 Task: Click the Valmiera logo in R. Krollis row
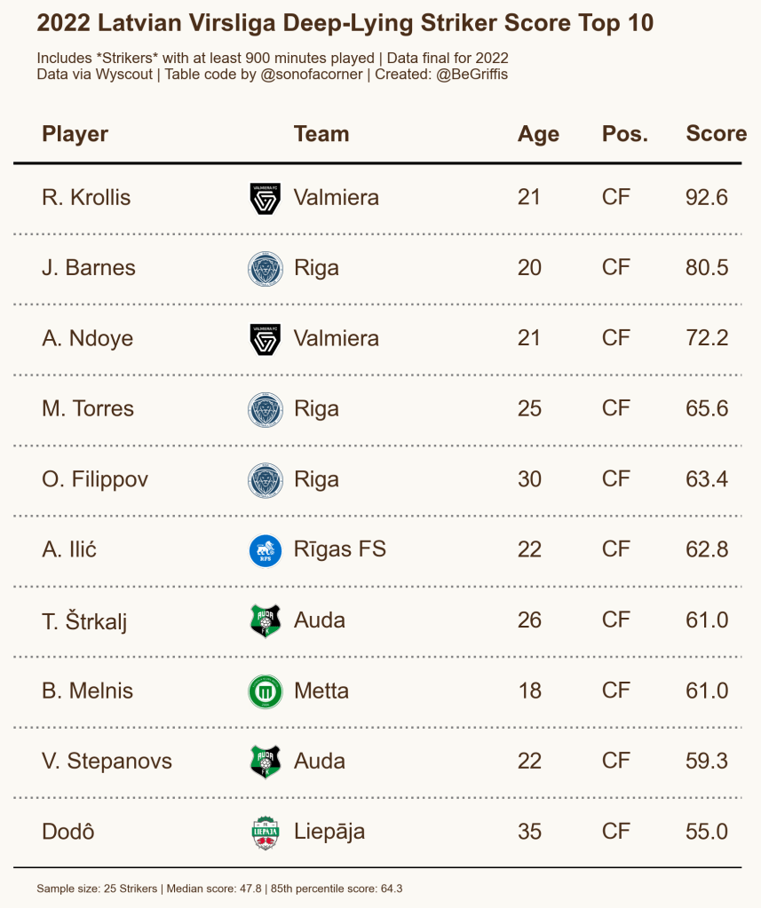pyautogui.click(x=265, y=198)
